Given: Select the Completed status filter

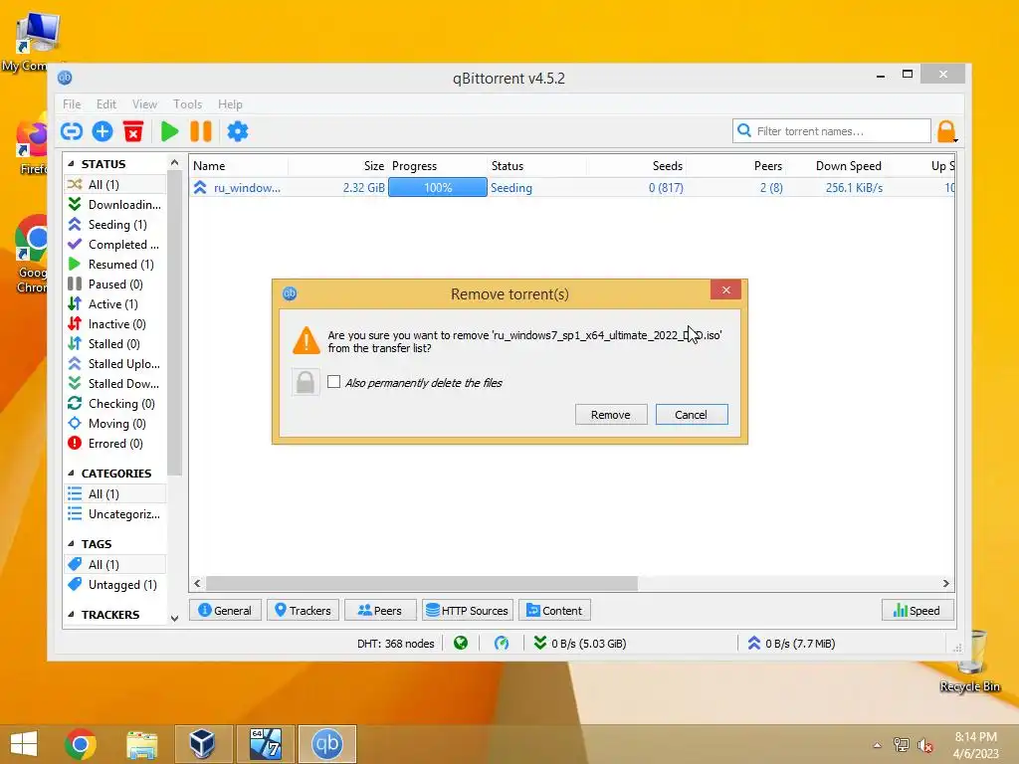Looking at the screenshot, I should point(115,245).
